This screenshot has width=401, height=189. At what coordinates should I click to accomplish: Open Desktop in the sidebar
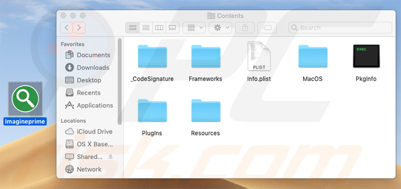point(83,80)
